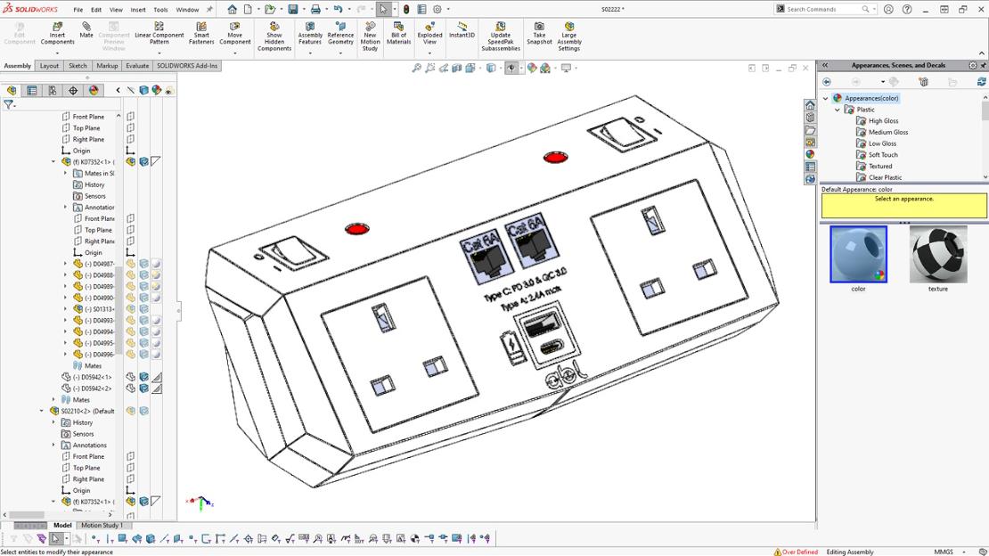Viewport: 989px width, 556px height.
Task: Open the Exploded View dropdown arrow
Action: pos(429,53)
